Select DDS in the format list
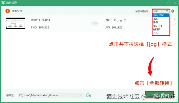This screenshot has height=103, width=179. pyautogui.click(x=161, y=33)
